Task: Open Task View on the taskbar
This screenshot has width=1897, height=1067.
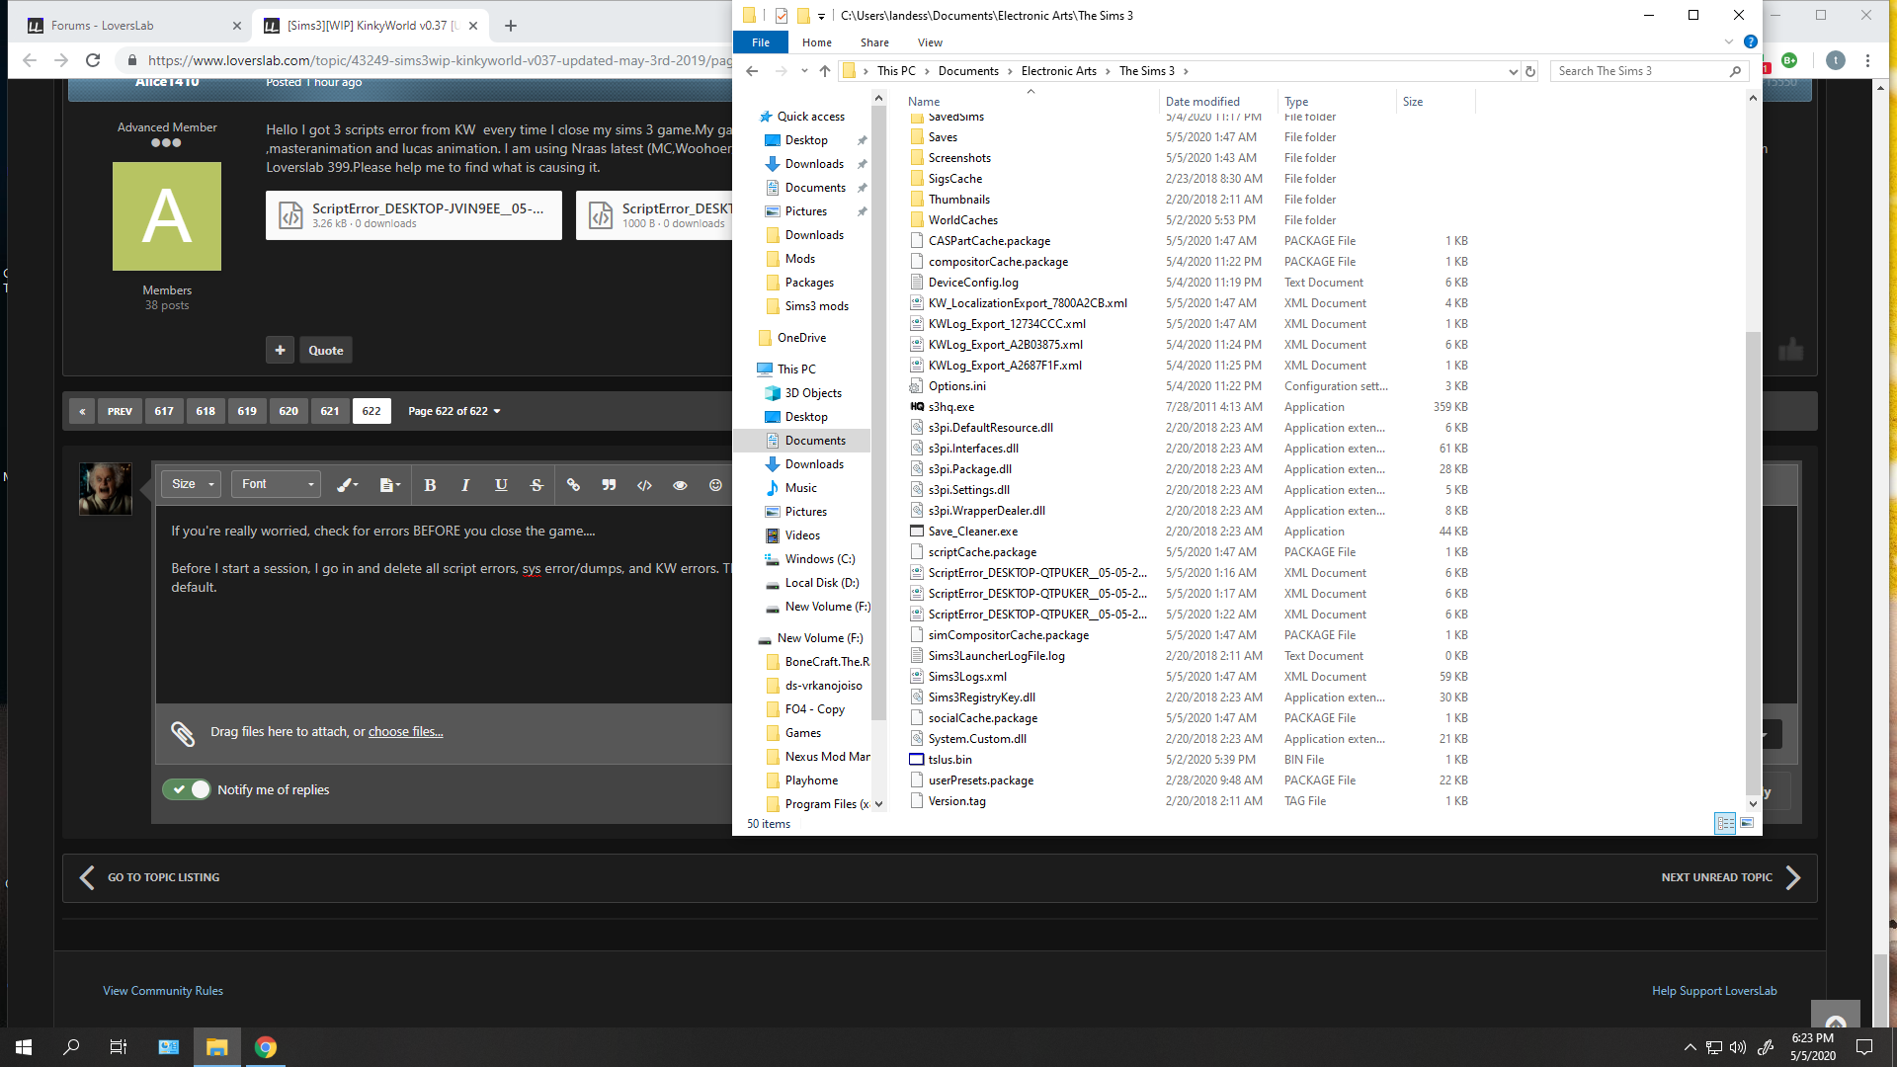Action: coord(119,1047)
